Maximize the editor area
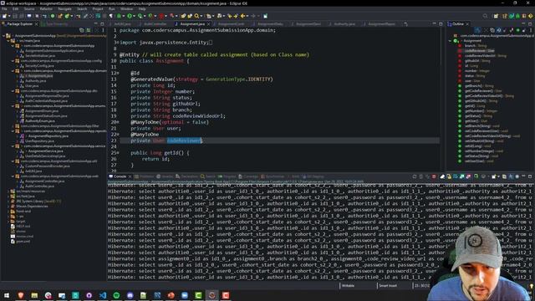Viewport: 535px width, 301px height. pyautogui.click(x=441, y=24)
